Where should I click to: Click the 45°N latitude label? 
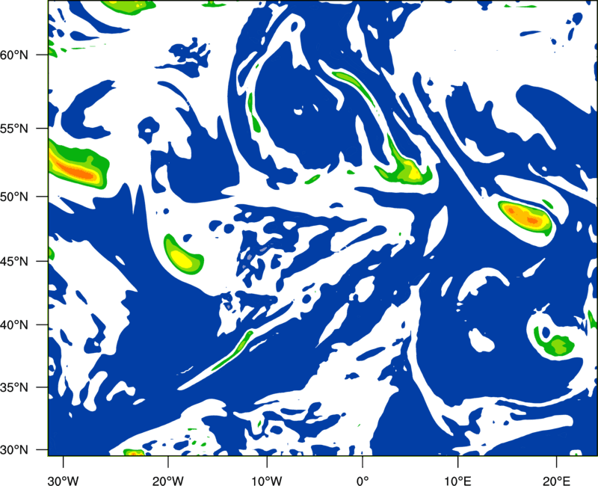[14, 261]
